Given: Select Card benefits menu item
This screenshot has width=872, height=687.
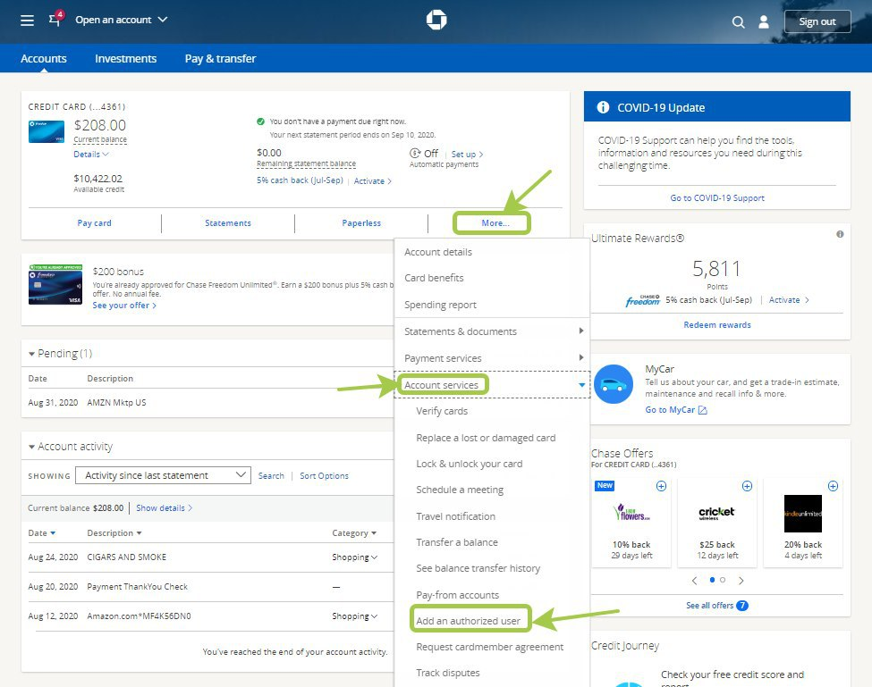Looking at the screenshot, I should [x=434, y=278].
